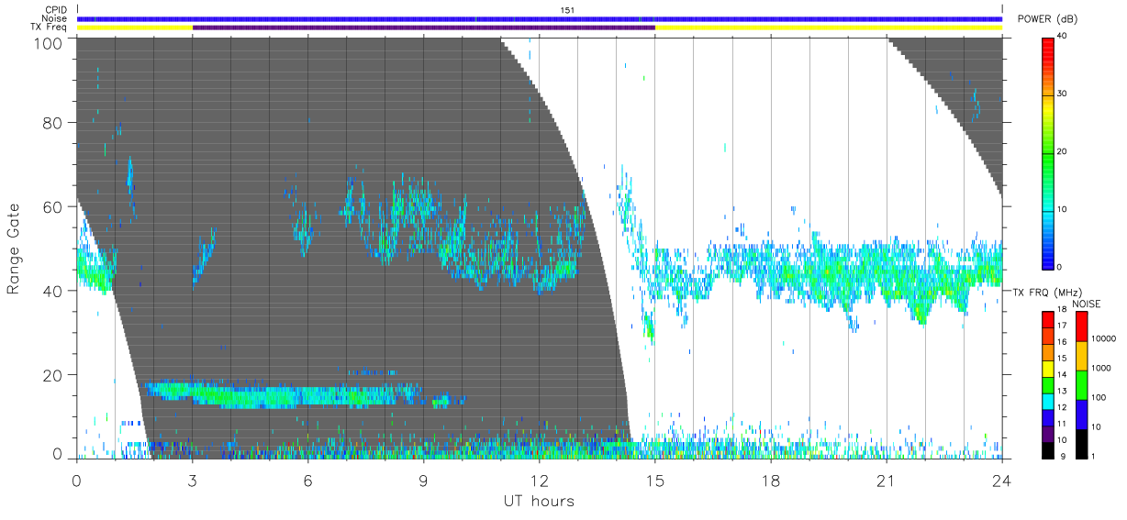Click the 20 label on power scale
This screenshot has height=520, width=1127.
(x=1063, y=152)
